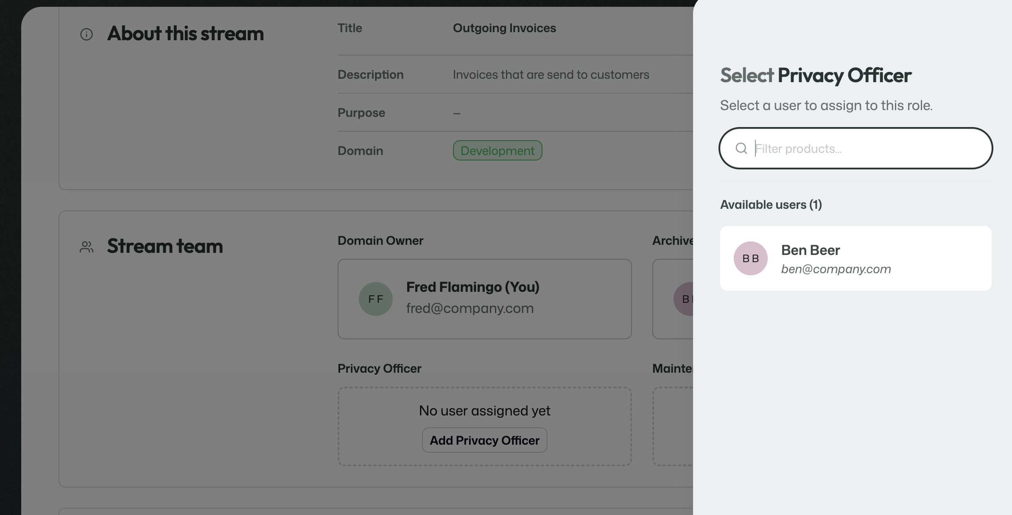1012x515 pixels.
Task: Click the fred@company.com email address
Action: point(470,308)
